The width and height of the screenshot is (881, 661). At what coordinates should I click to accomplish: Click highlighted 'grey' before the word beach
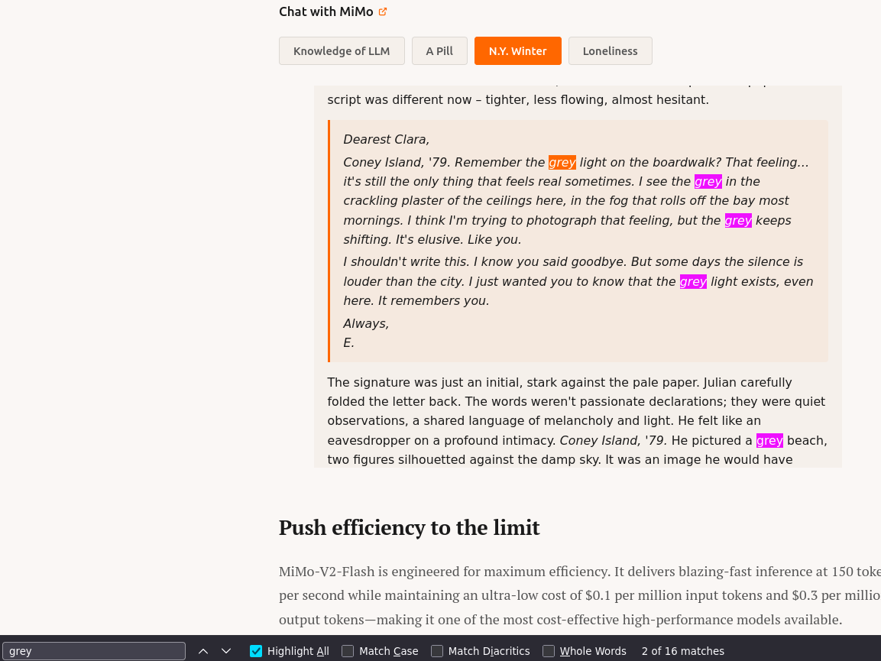[769, 441]
